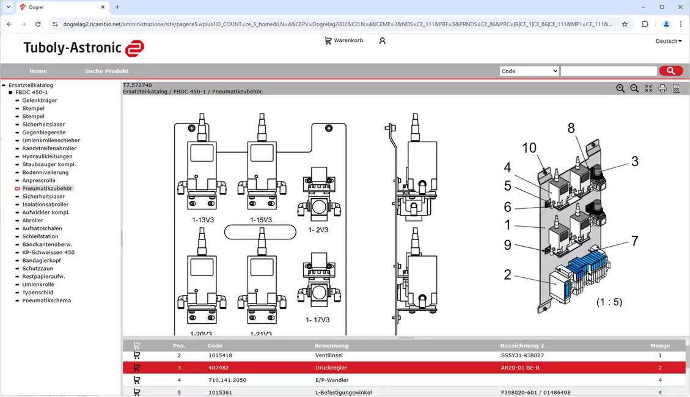This screenshot has width=690, height=397.
Task: Click the zoom in magnifier icon
Action: click(620, 89)
